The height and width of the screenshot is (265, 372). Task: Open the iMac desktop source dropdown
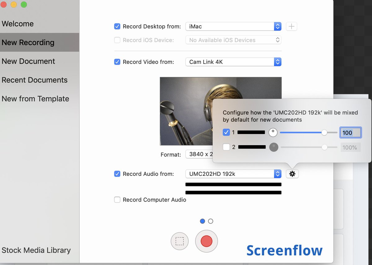(233, 27)
